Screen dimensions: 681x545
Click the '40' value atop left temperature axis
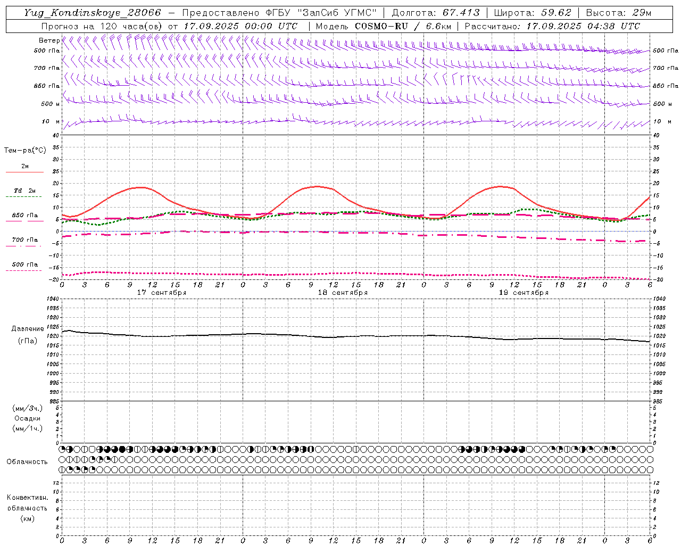pyautogui.click(x=55, y=135)
